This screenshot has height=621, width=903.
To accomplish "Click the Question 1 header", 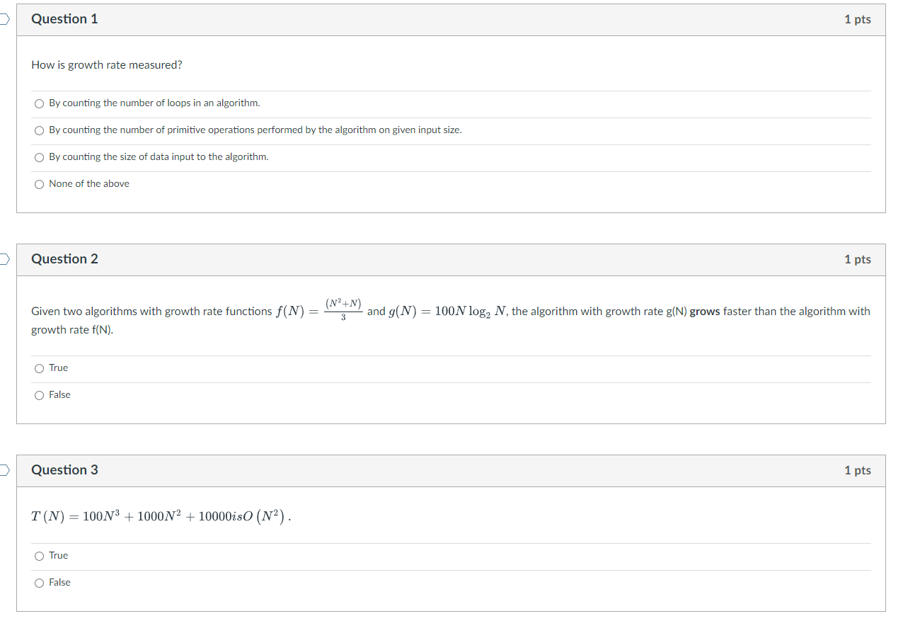I will click(x=64, y=19).
